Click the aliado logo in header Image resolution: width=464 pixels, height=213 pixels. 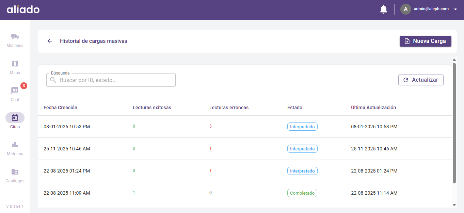[x=23, y=10]
